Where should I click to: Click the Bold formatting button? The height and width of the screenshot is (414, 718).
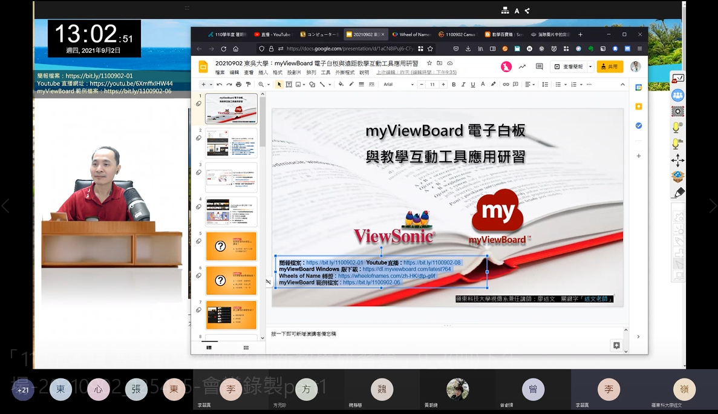[x=454, y=85]
